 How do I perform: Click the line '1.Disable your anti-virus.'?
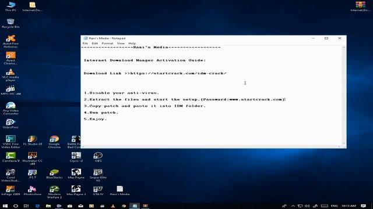pos(121,93)
